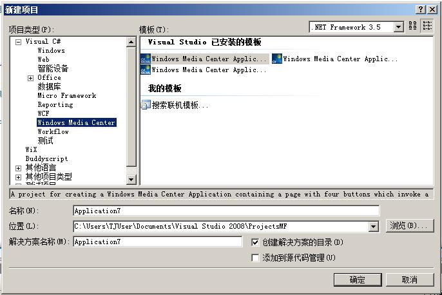Select the Windows Media Center project type

77,122
